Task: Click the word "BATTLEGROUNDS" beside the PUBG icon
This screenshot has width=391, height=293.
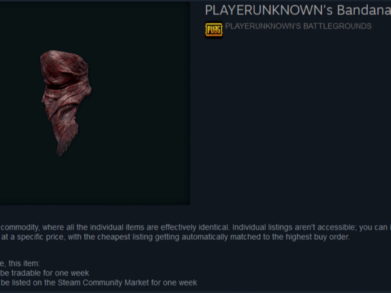Action: tap(337, 26)
